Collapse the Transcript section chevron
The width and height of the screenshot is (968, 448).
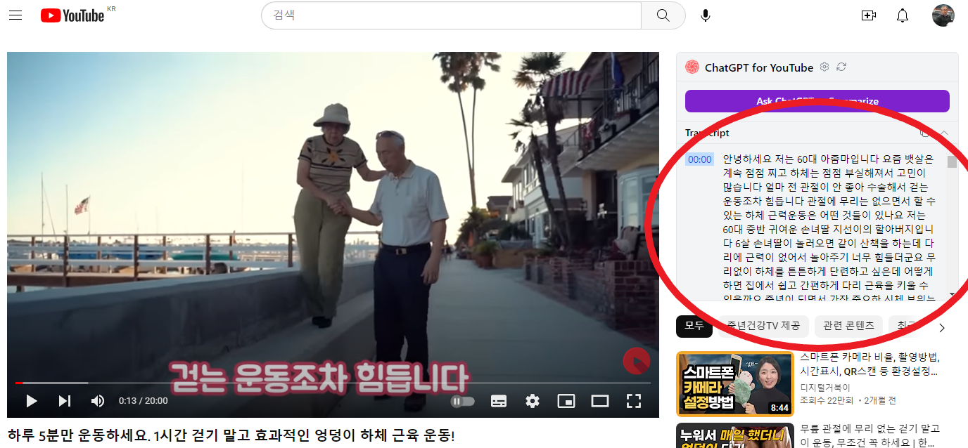point(944,133)
